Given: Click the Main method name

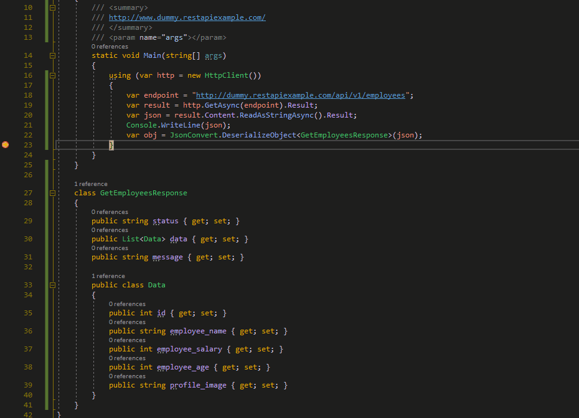Looking at the screenshot, I should click(152, 55).
